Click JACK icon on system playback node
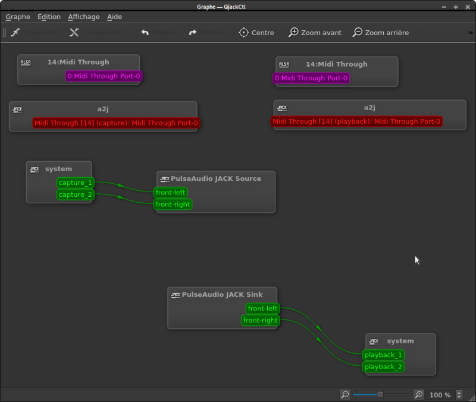The image size is (476, 402). (374, 341)
